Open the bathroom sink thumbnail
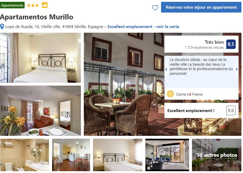 click(25, 155)
